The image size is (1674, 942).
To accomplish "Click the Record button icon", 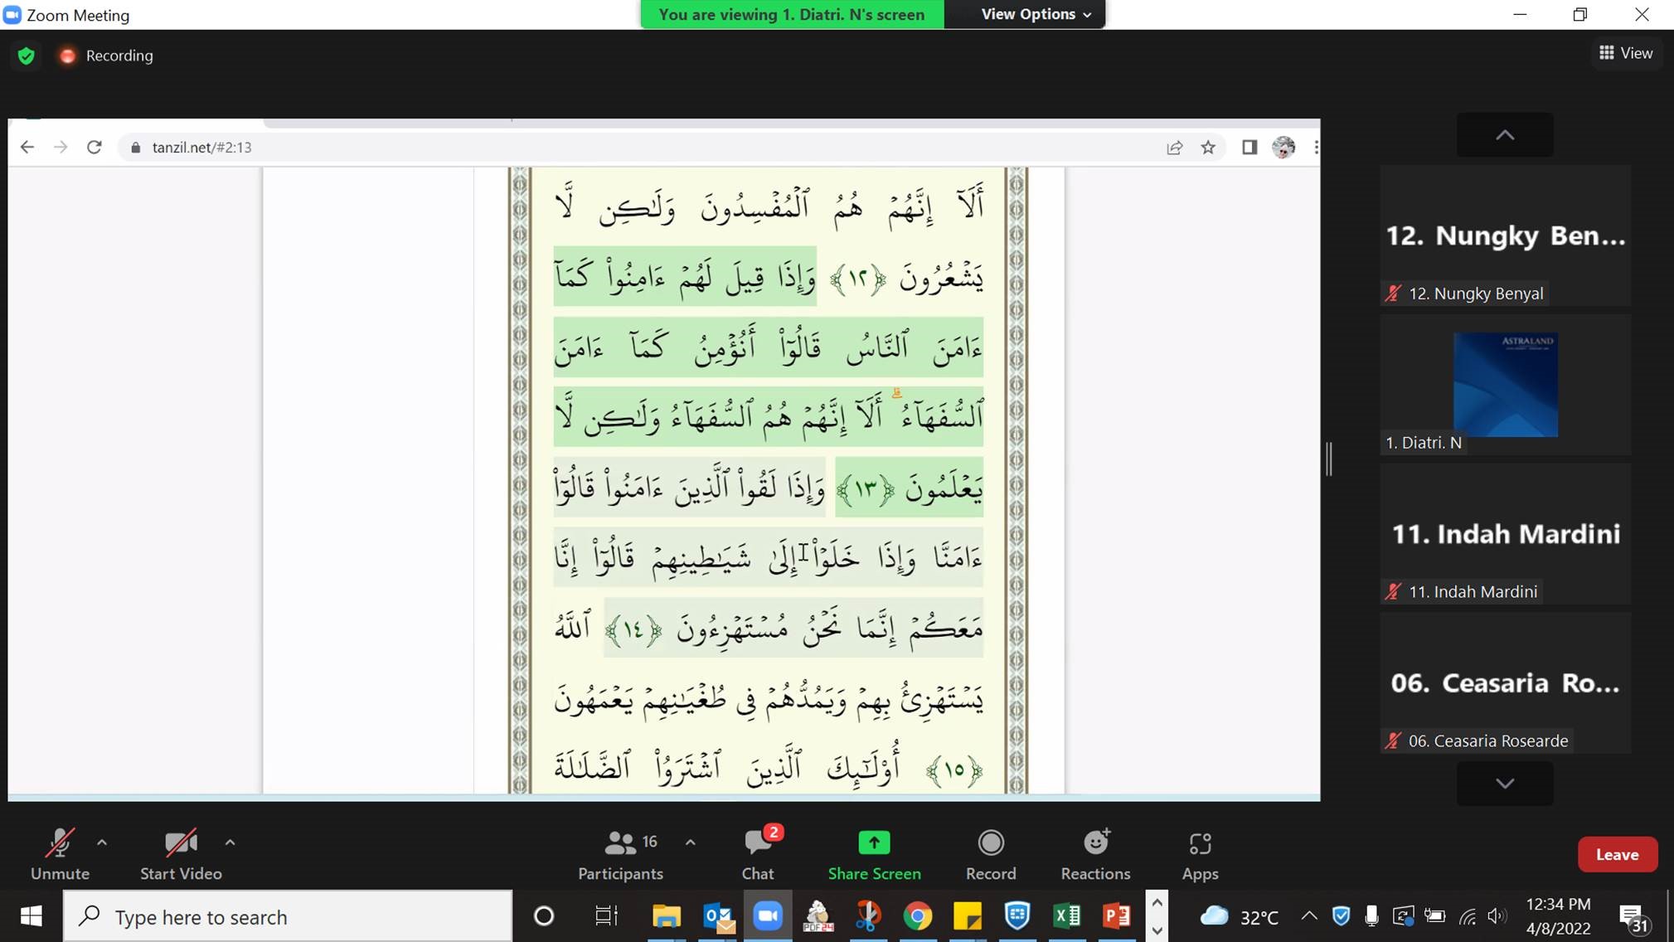I will [990, 843].
